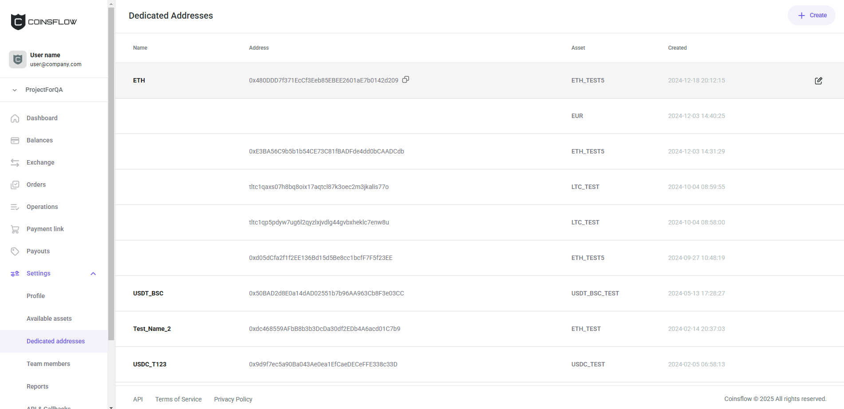Open Payment link cart icon

pyautogui.click(x=15, y=229)
